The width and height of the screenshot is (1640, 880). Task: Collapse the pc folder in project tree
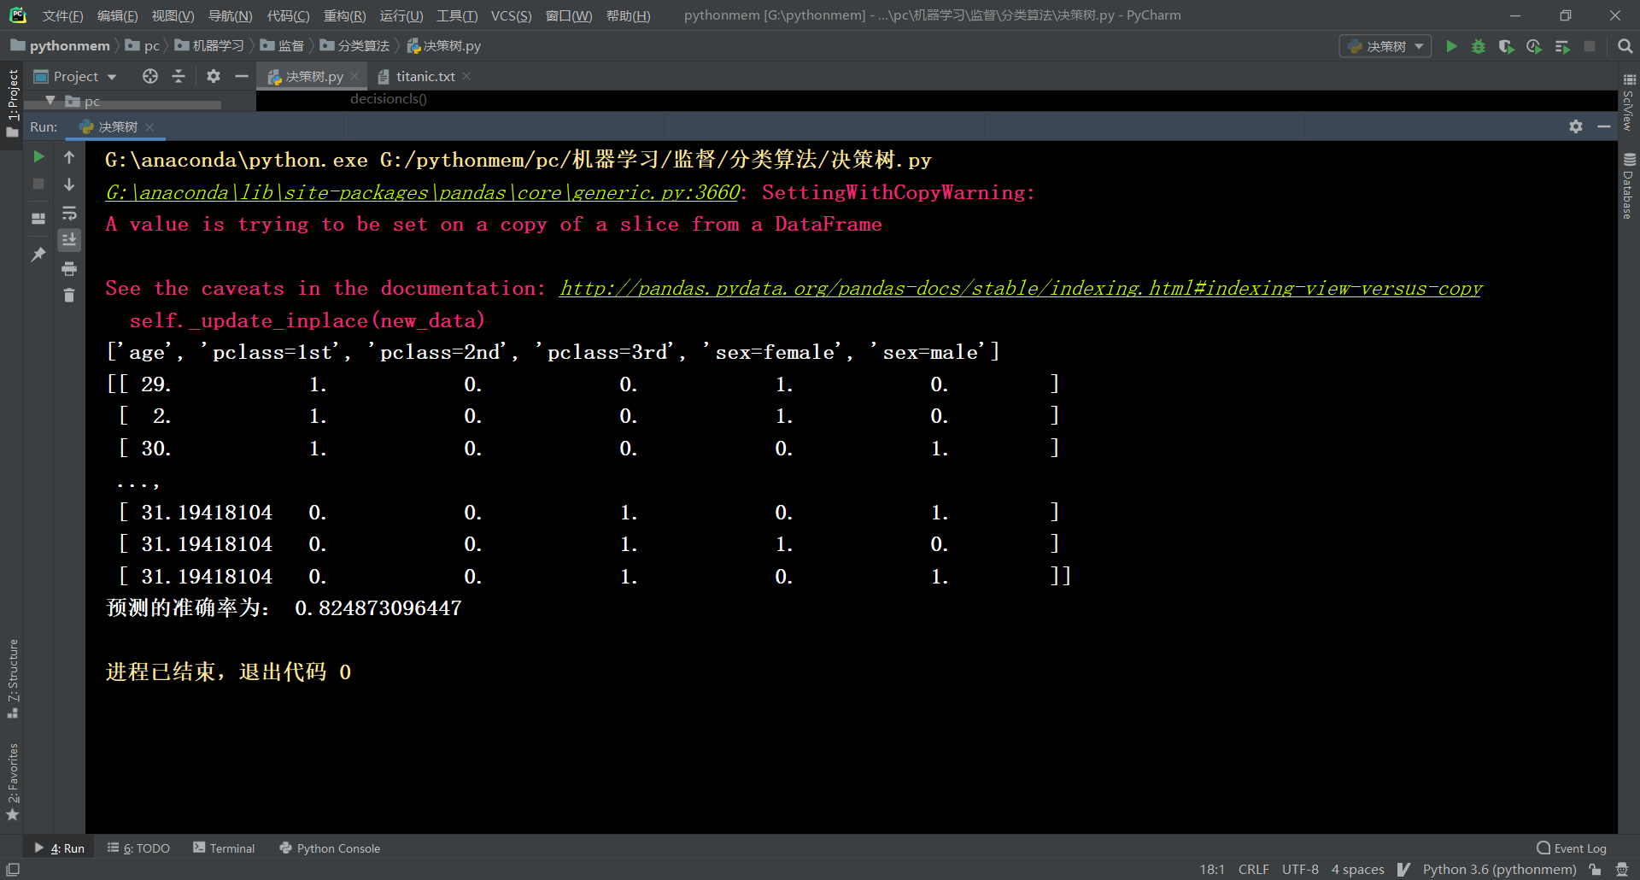click(x=50, y=101)
